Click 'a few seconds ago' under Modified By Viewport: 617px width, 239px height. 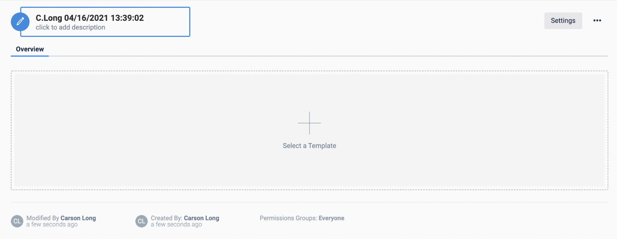click(x=52, y=224)
